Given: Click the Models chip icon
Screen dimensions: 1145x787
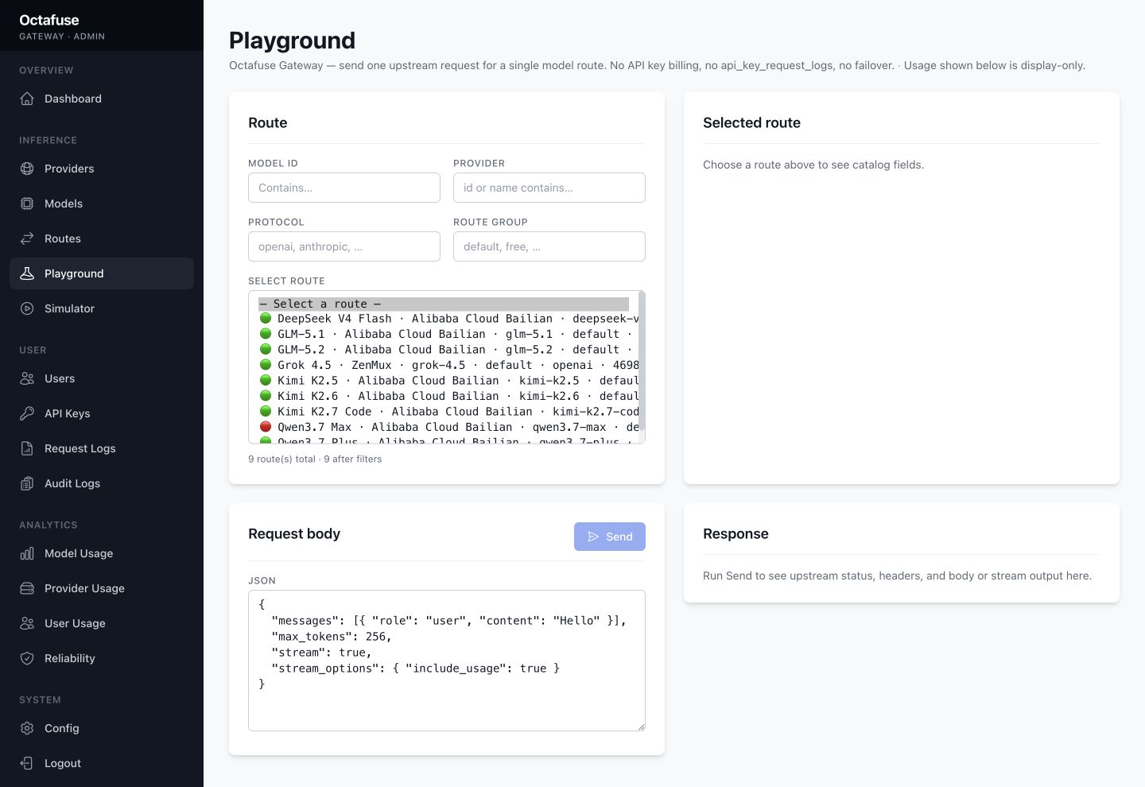Looking at the screenshot, I should click(27, 204).
